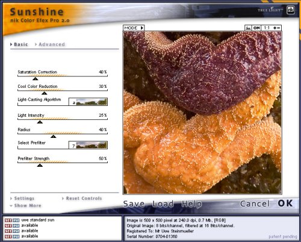
Task: Switch to the Basic tab
Action: tap(19, 45)
